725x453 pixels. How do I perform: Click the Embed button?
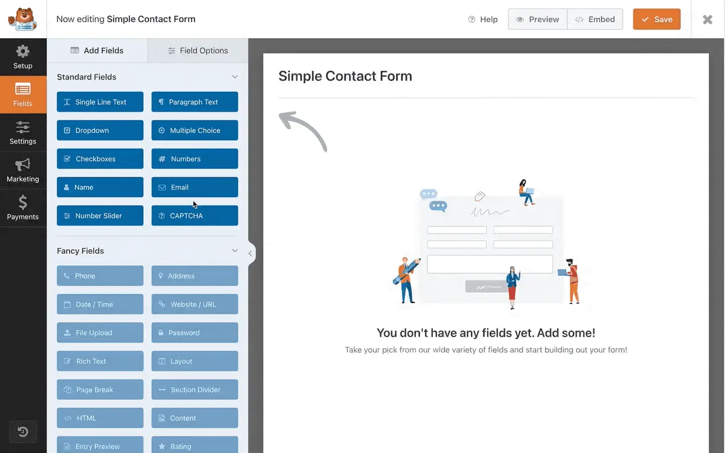[595, 19]
